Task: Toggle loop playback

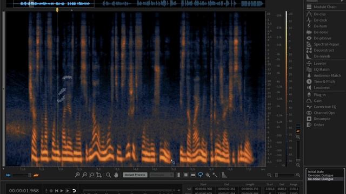Action: tap(74, 191)
